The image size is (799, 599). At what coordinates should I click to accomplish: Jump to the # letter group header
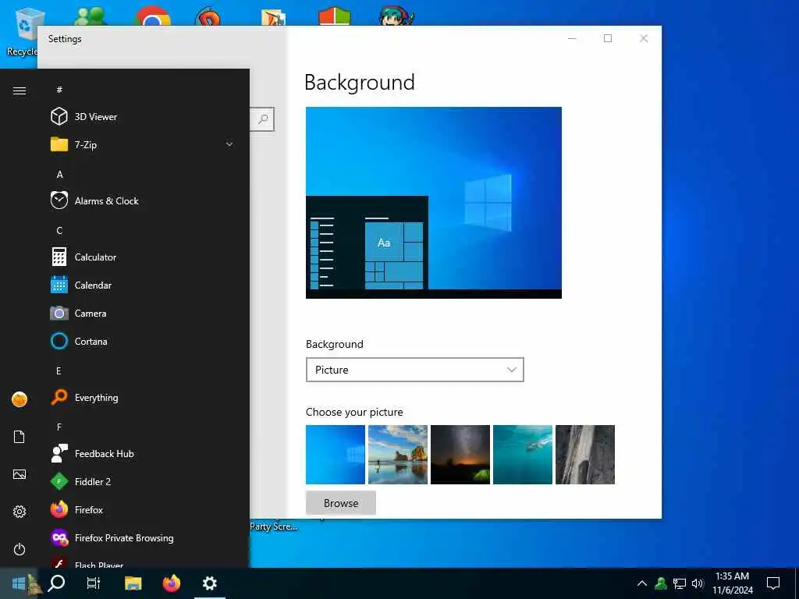pyautogui.click(x=59, y=90)
